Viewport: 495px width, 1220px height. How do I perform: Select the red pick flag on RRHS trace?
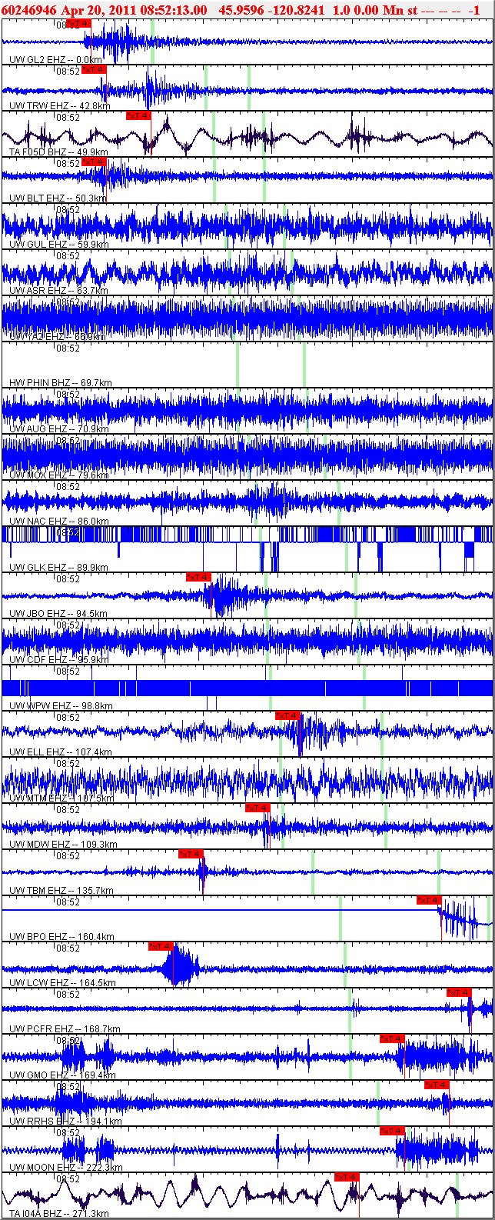pyautogui.click(x=437, y=1085)
